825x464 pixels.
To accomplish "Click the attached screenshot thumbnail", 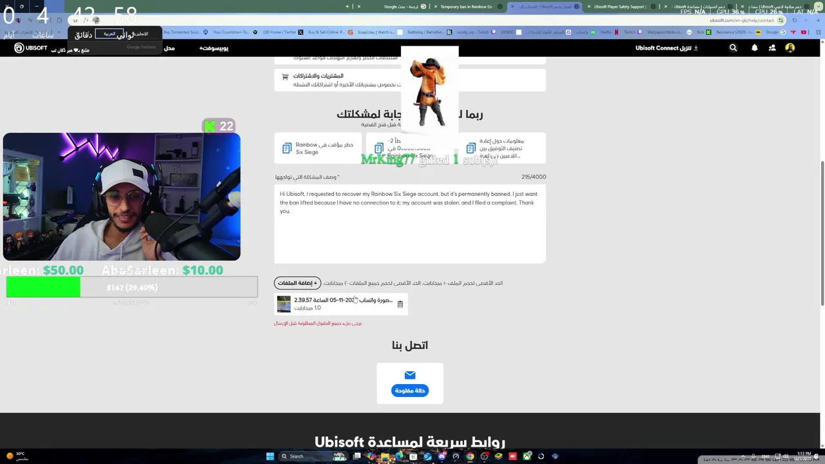I will click(x=284, y=304).
